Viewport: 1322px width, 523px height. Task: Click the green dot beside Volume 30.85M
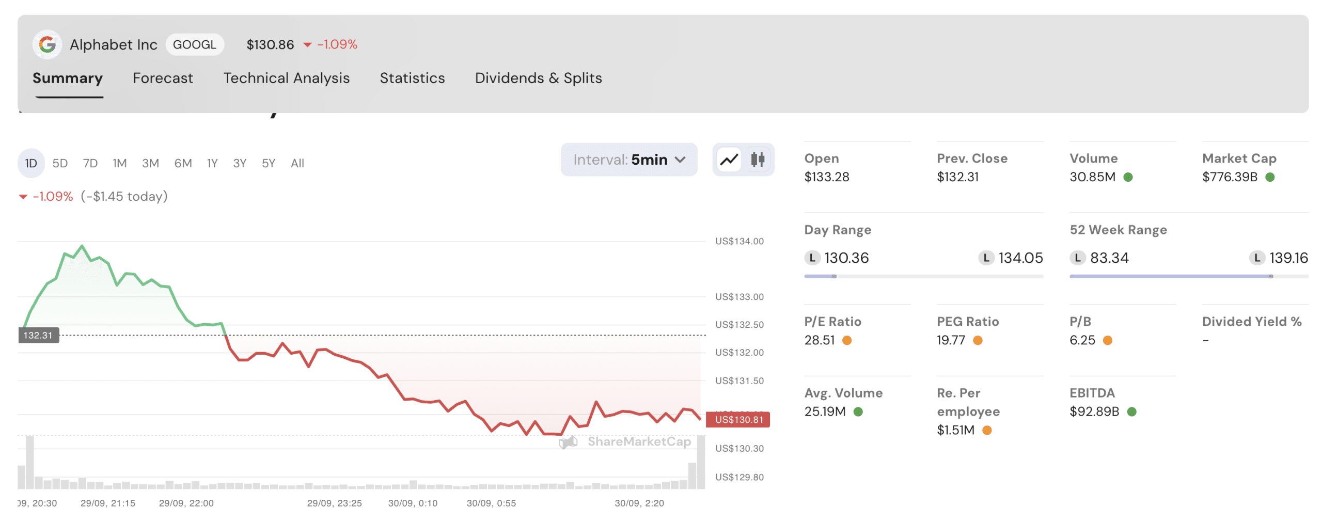tap(1128, 177)
